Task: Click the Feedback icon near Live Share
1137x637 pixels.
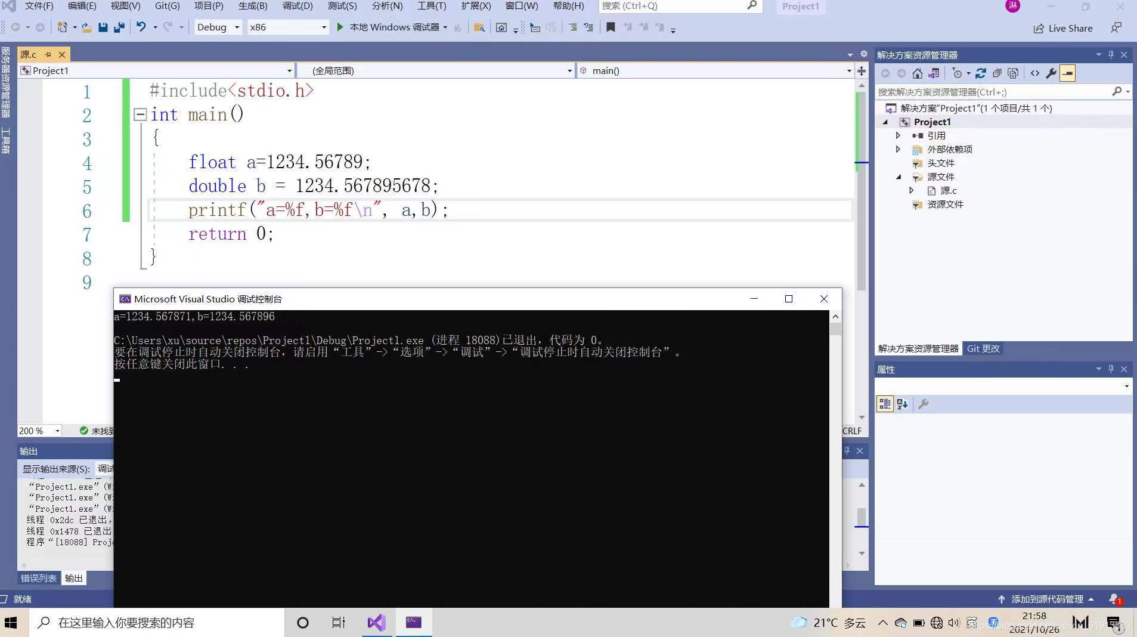Action: pos(1116,28)
